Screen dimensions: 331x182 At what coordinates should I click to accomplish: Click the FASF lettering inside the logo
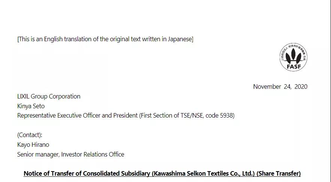tap(293, 67)
